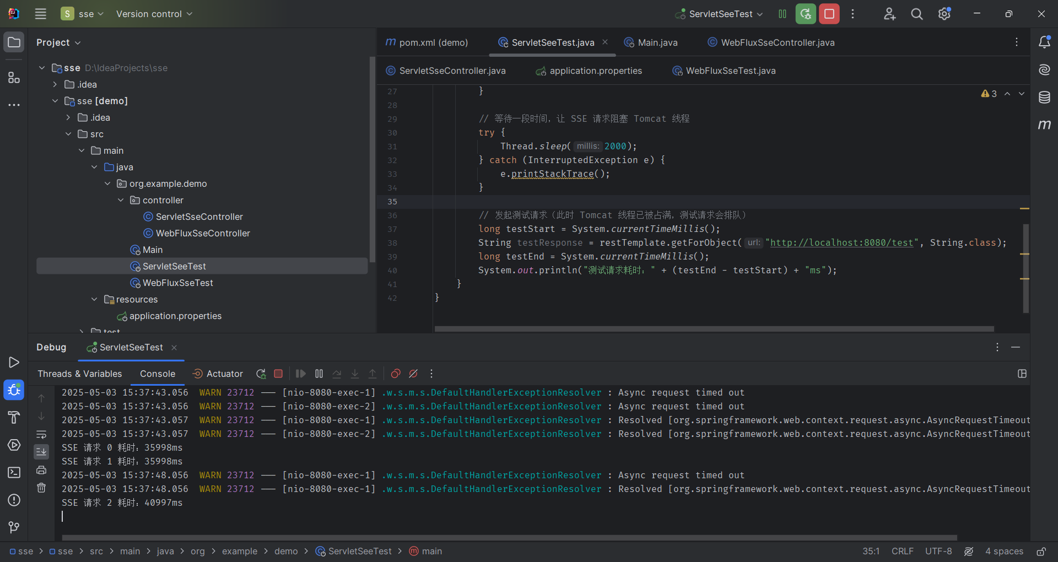The image size is (1058, 562).
Task: Close ServletSeeTest.java editor tab
Action: click(605, 42)
